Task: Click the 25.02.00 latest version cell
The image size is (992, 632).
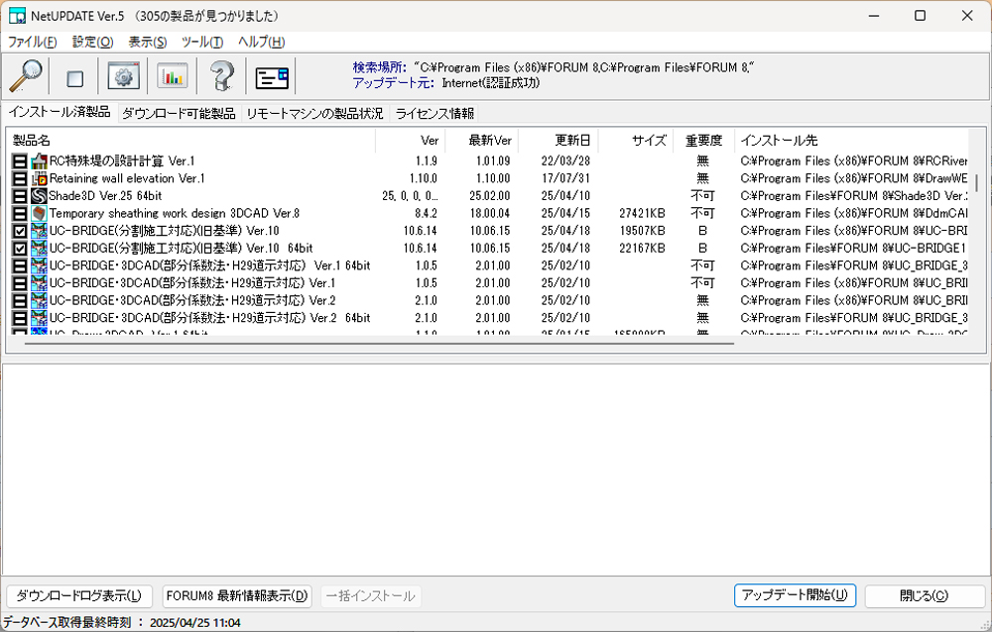Action: coord(490,196)
